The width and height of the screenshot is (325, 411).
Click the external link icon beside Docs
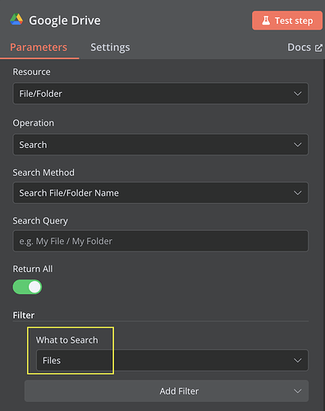[318, 48]
